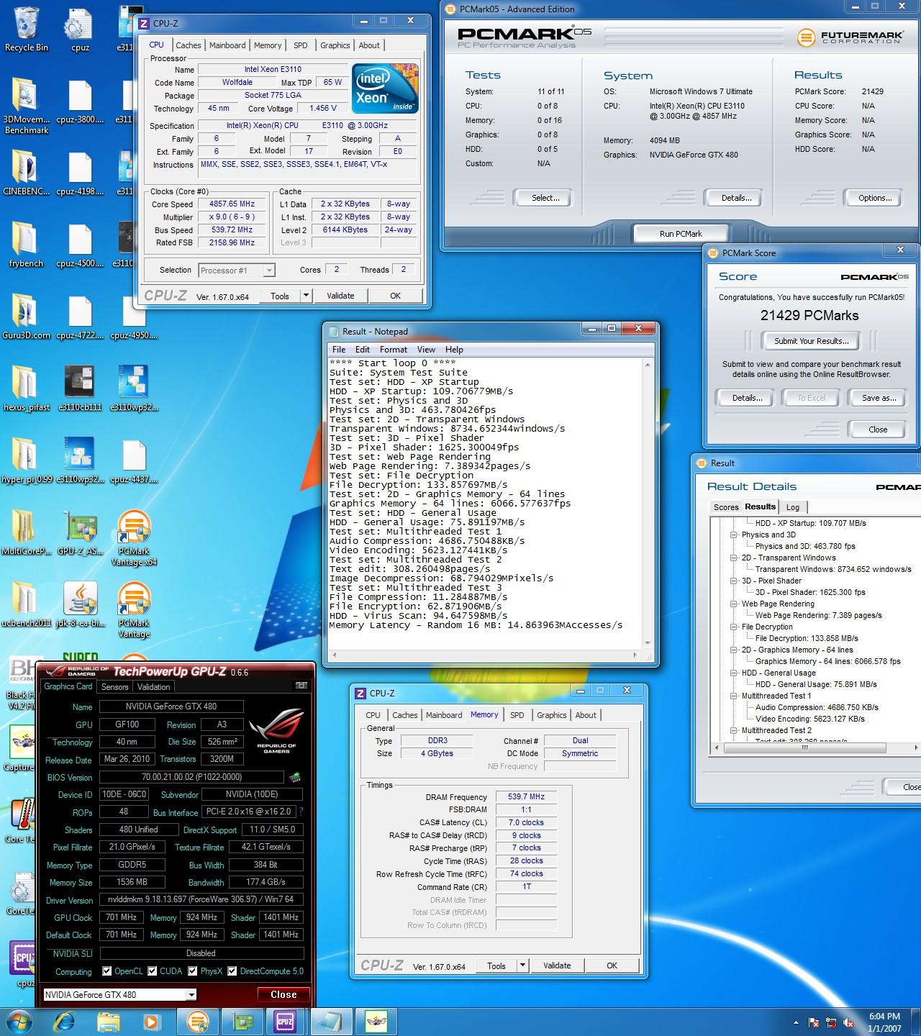
Task: Click the 21429 PCMarks score text
Action: click(x=809, y=315)
